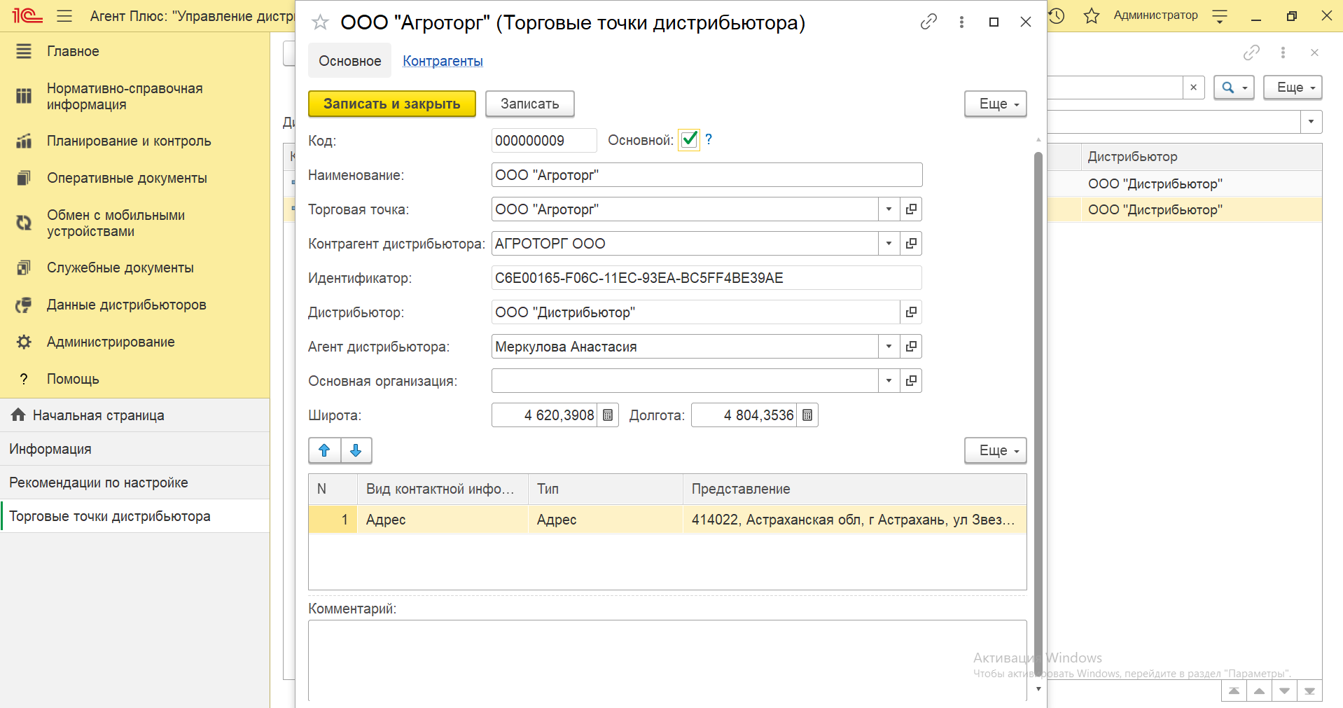1343x708 pixels.
Task: Click the Наименование input field
Action: coord(707,175)
